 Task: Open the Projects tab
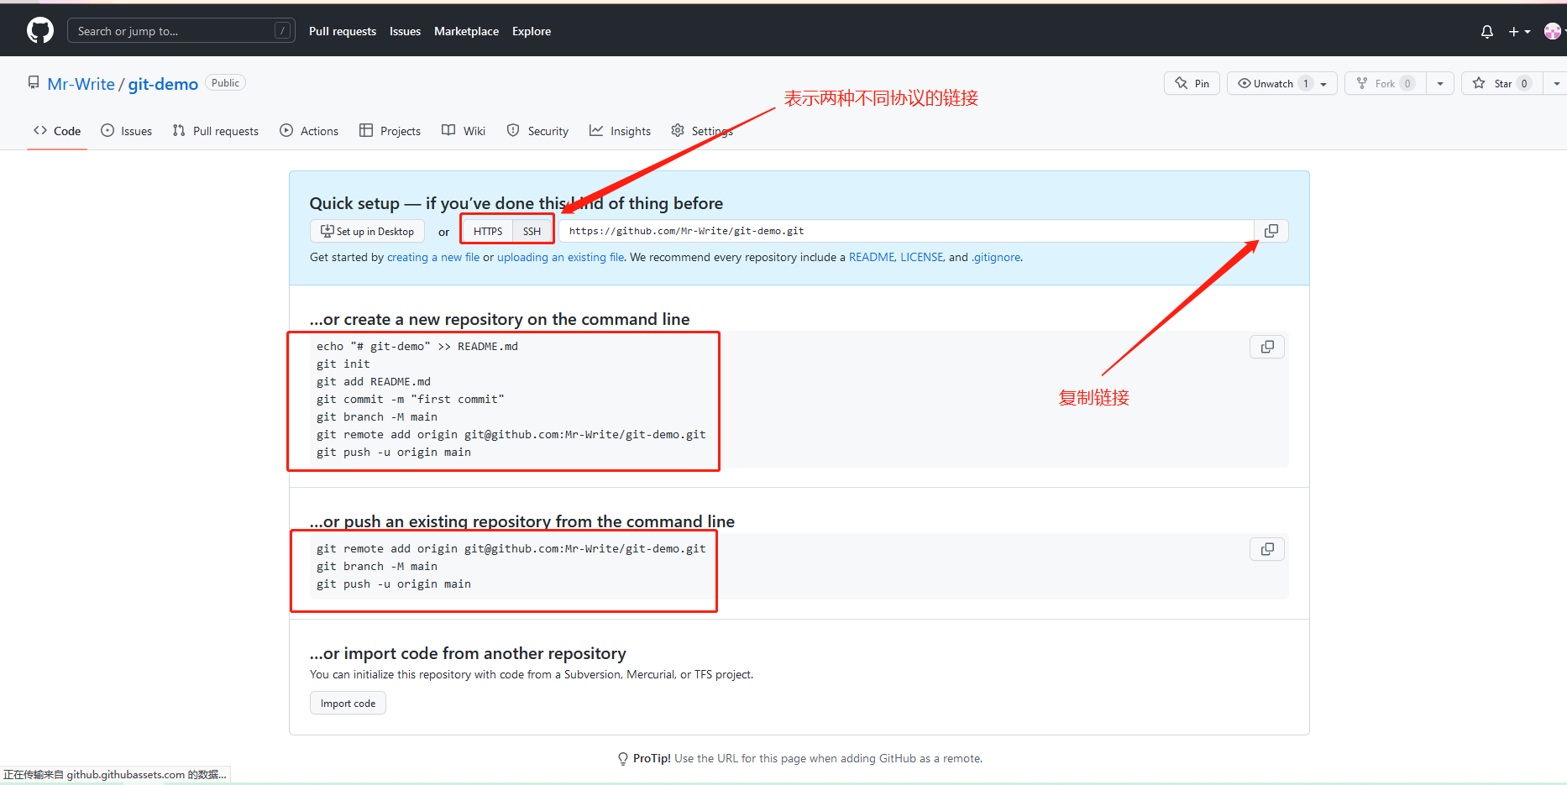(390, 131)
